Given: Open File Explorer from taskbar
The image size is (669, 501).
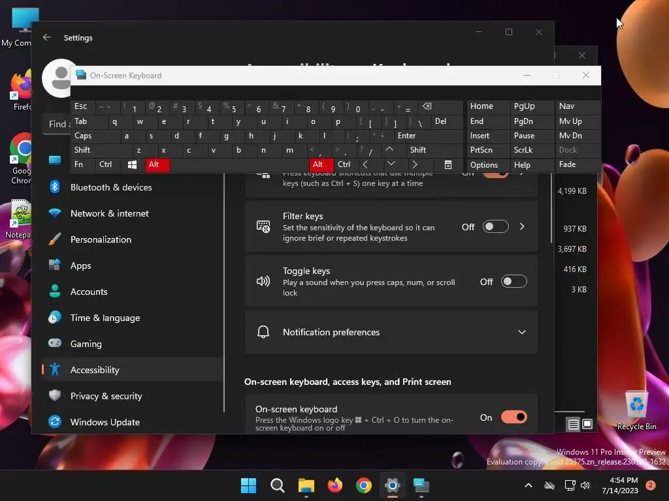Looking at the screenshot, I should (306, 485).
